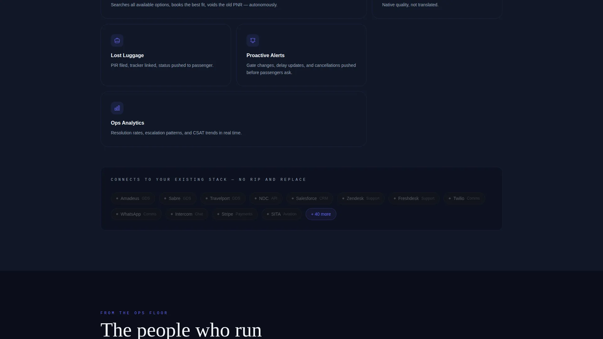Screen dimensions: 603x339
Task: Select the Twilio Comms integration chip
Action: tap(464, 198)
